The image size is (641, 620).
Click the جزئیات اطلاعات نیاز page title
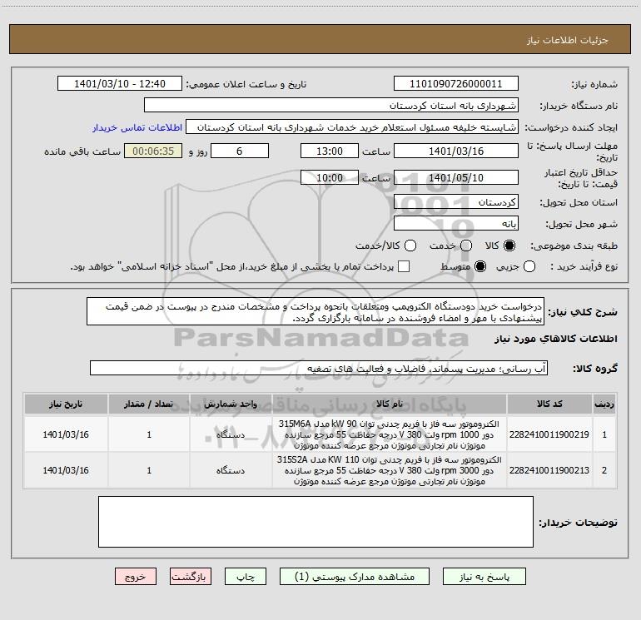(567, 40)
